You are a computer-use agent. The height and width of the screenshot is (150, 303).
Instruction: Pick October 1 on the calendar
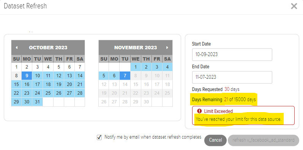pyautogui.click(x=16, y=67)
